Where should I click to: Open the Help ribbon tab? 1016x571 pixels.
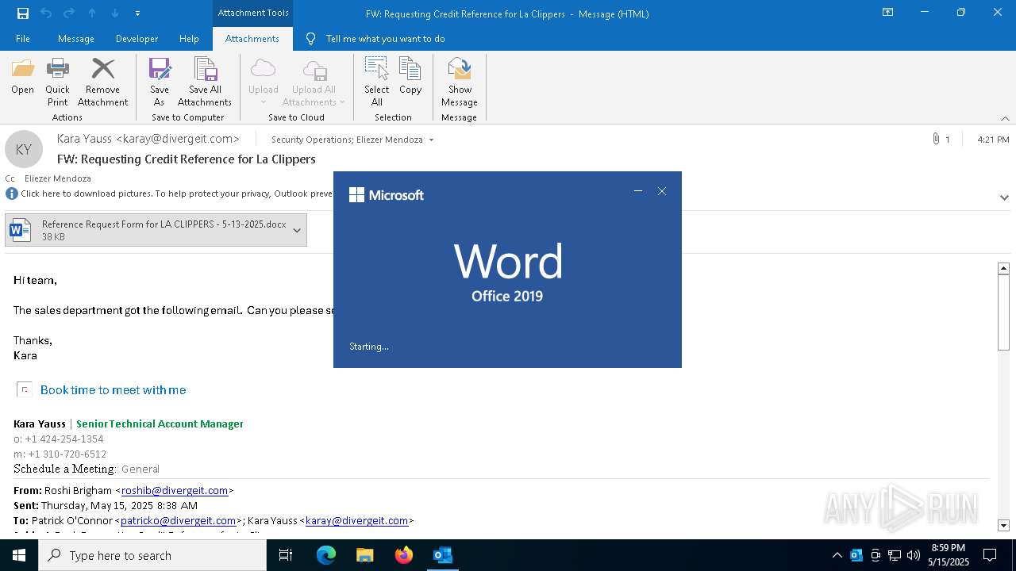(189, 39)
